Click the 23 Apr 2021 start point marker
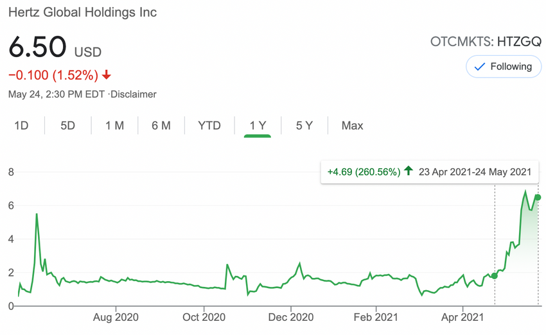The height and width of the screenshot is (335, 546). pyautogui.click(x=495, y=276)
